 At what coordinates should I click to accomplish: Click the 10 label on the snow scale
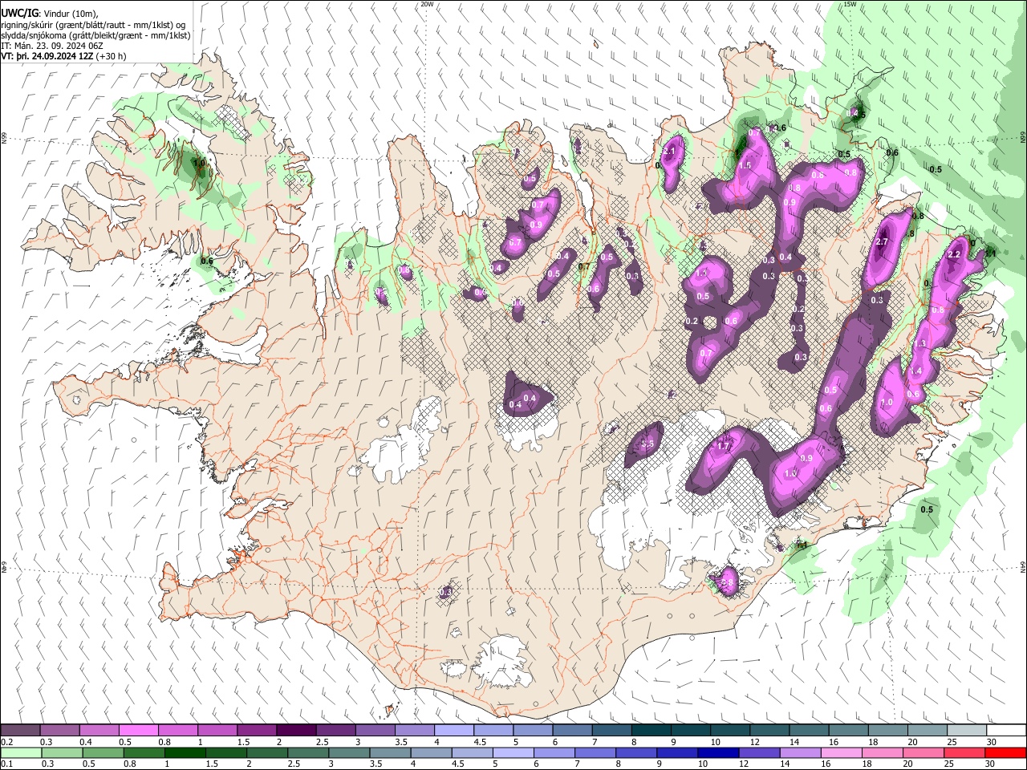(x=716, y=742)
